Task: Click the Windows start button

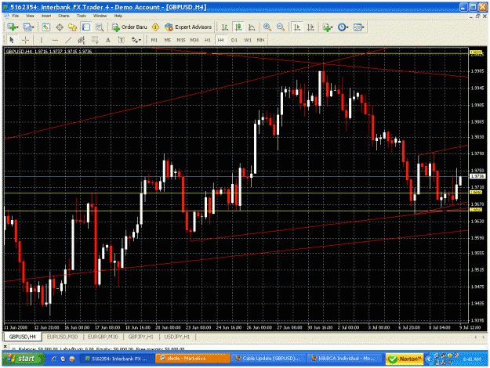Action: [24, 359]
